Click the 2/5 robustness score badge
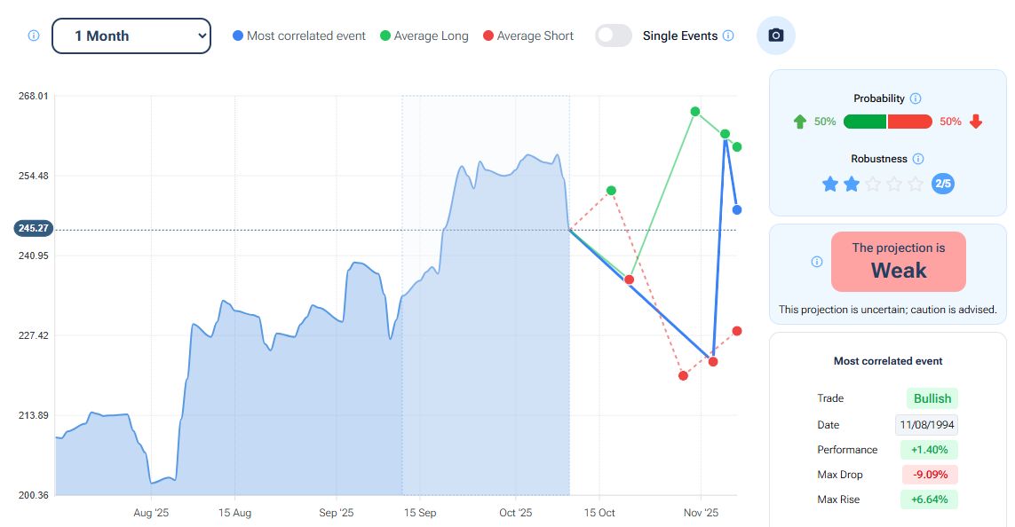Viewport: 1015px width, 527px height. coord(943,184)
